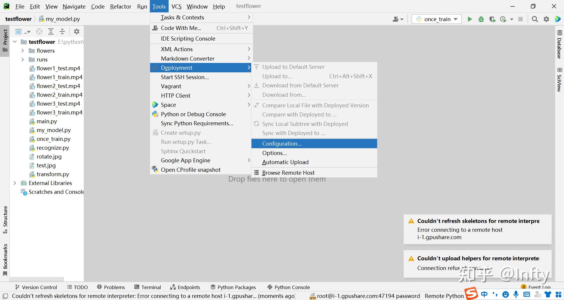This screenshot has width=564, height=300.
Task: Expand External Libraries node
Action: [15, 183]
